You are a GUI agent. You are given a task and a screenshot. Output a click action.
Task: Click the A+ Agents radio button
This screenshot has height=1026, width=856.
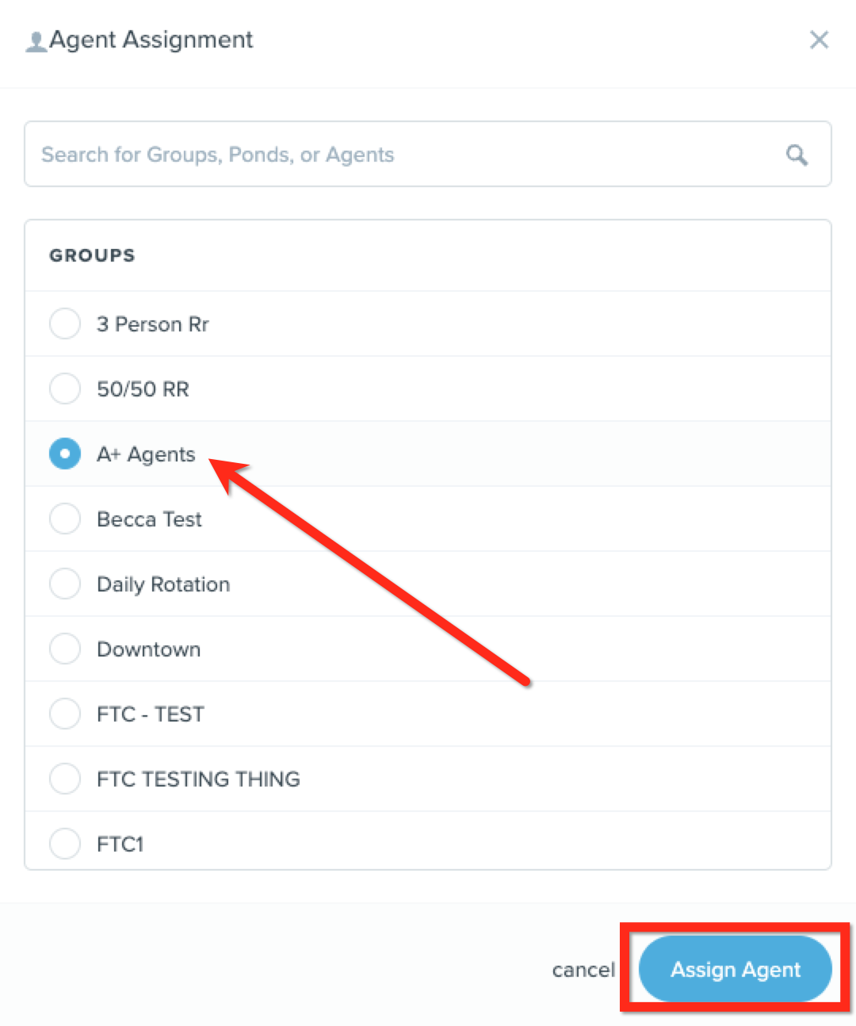65,454
